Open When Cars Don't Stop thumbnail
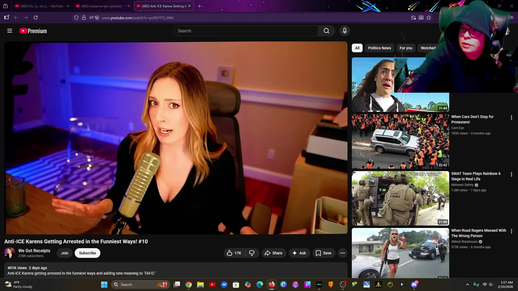Viewport: 518px width, 291px height. [x=400, y=141]
